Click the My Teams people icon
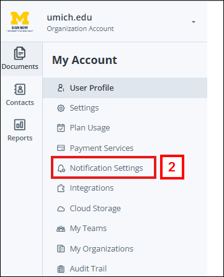 (x=61, y=229)
